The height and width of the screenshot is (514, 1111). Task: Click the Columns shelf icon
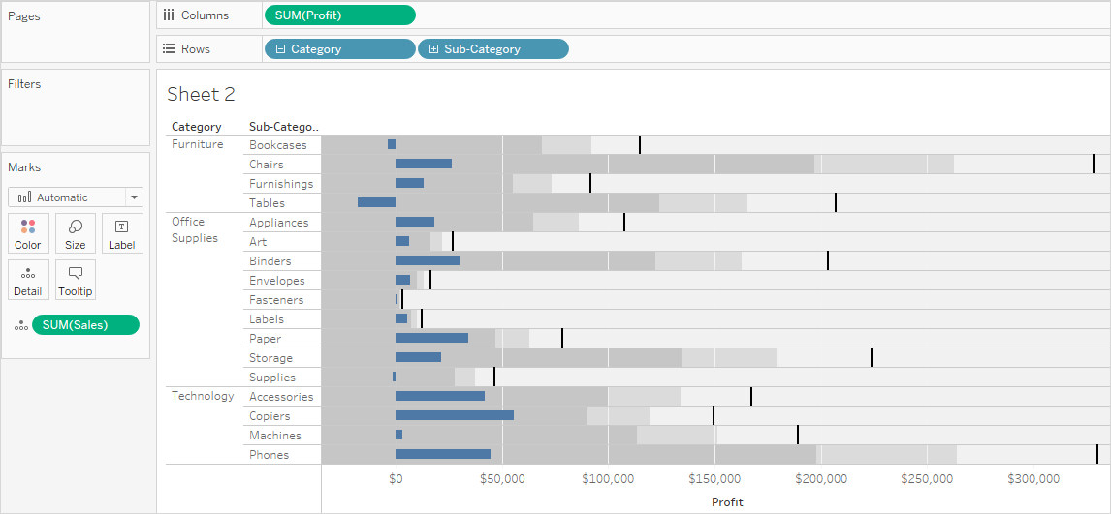click(x=169, y=15)
